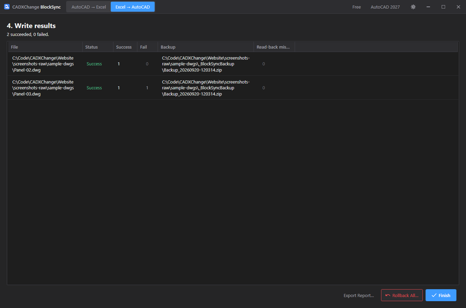Viewport: 466px width, 308px height.
Task: Select the Panel-02.dwg file path cell
Action: (43, 64)
